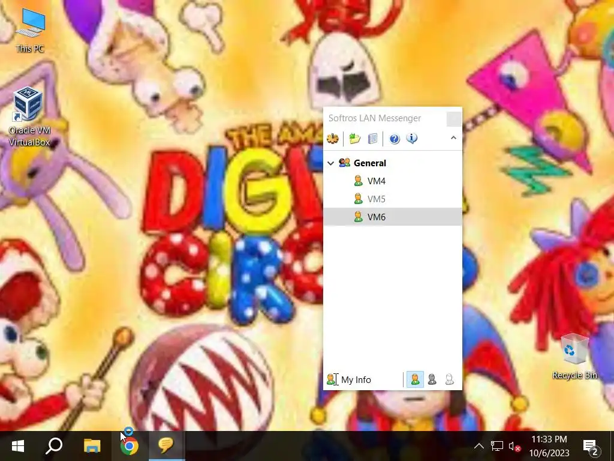The image size is (614, 461).
Task: Select Oracle VM VirtualBox desktop shortcut
Action: [x=29, y=117]
